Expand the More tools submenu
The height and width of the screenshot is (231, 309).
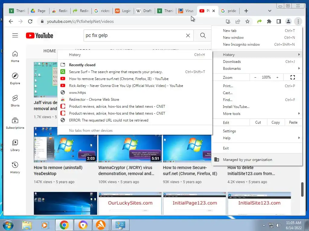257,113
